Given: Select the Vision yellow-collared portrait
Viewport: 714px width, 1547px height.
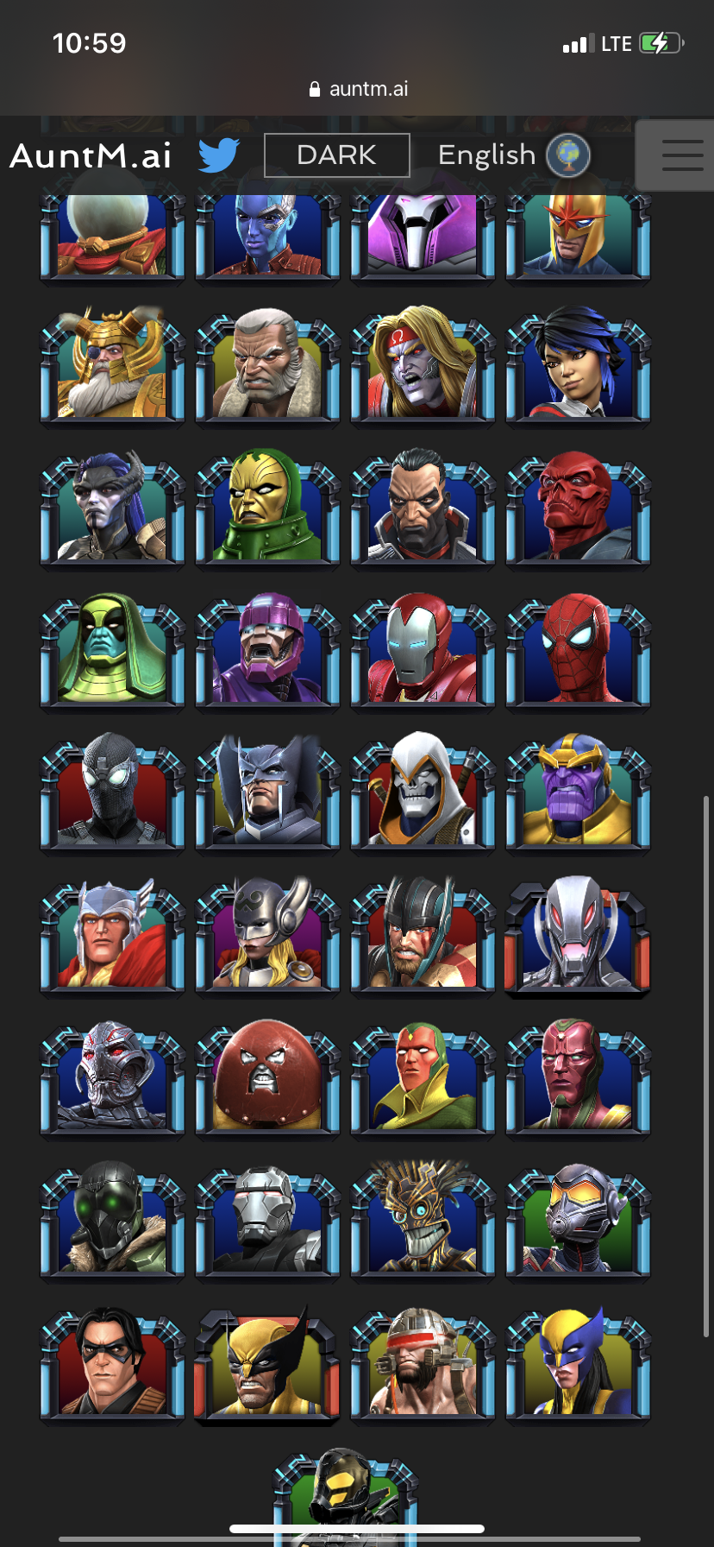Looking at the screenshot, I should [423, 1079].
